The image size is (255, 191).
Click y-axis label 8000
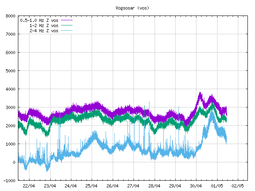pos(10,16)
